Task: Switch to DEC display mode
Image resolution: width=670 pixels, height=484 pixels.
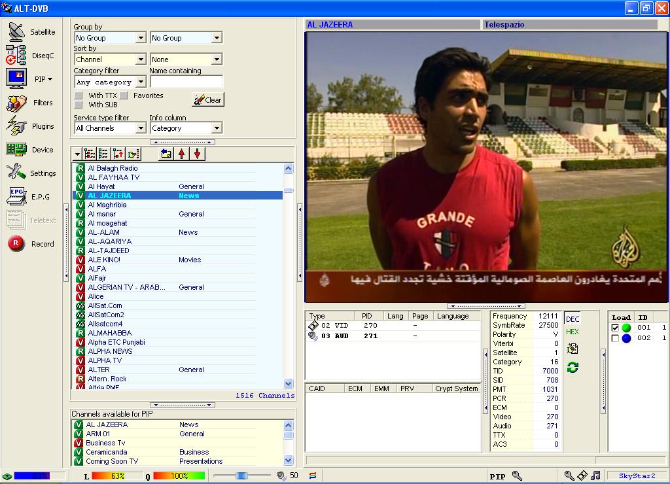Action: pos(573,319)
